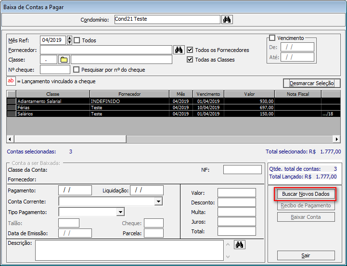
Task: Click the Mês Ref date field
Action: point(53,40)
